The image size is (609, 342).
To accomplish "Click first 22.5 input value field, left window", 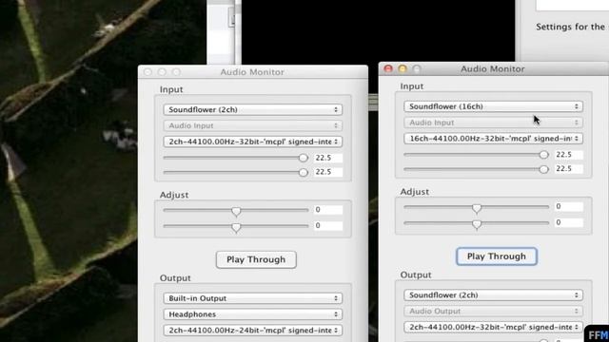I will click(328, 158).
